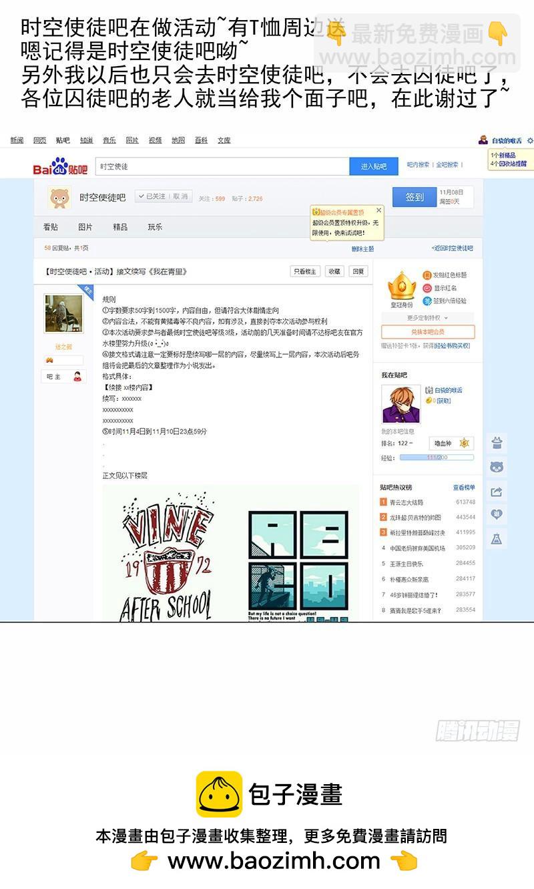Click the share arrow icon in right sidebar
The height and width of the screenshot is (889, 534).
tap(496, 492)
